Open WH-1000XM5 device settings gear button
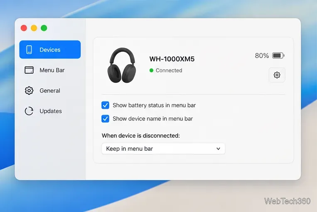 tap(277, 75)
